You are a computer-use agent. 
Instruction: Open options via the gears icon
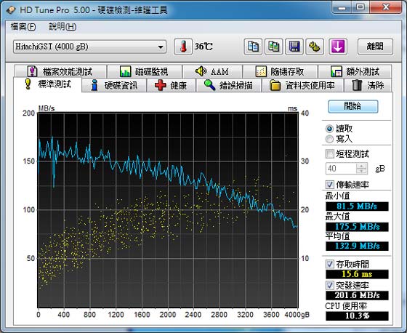pyautogui.click(x=315, y=47)
